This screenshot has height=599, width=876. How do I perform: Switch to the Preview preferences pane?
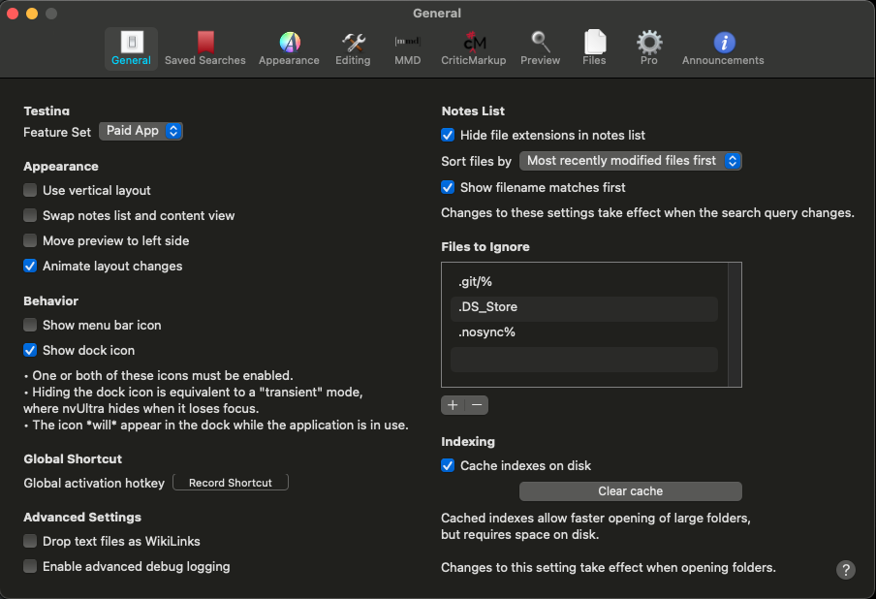point(540,48)
